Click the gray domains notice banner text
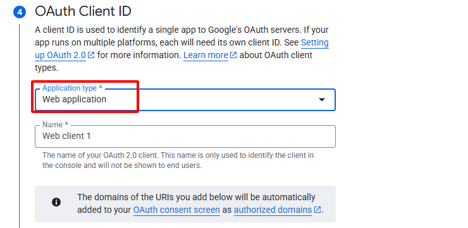Image resolution: width=468 pixels, height=228 pixels. [200, 203]
